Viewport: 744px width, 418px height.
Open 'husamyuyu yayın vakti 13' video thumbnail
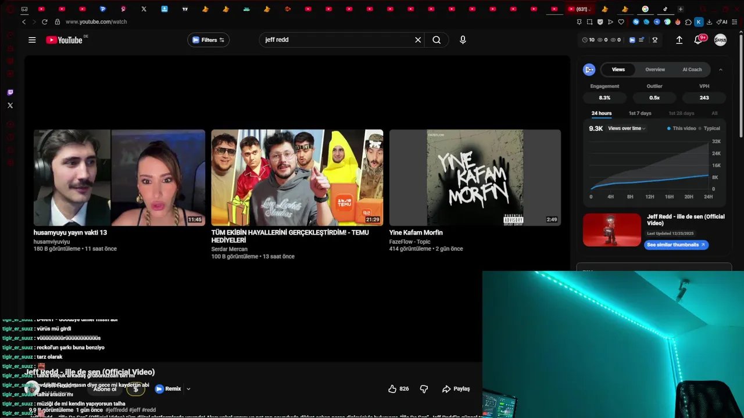pyautogui.click(x=119, y=178)
